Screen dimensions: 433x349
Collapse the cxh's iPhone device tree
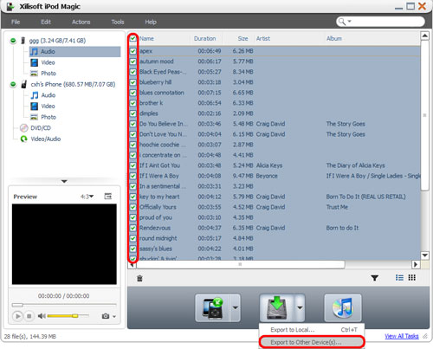[13, 84]
